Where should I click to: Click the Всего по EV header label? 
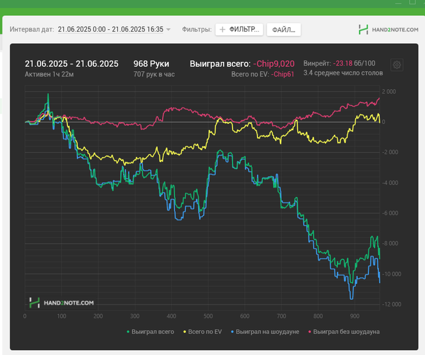(x=250, y=74)
